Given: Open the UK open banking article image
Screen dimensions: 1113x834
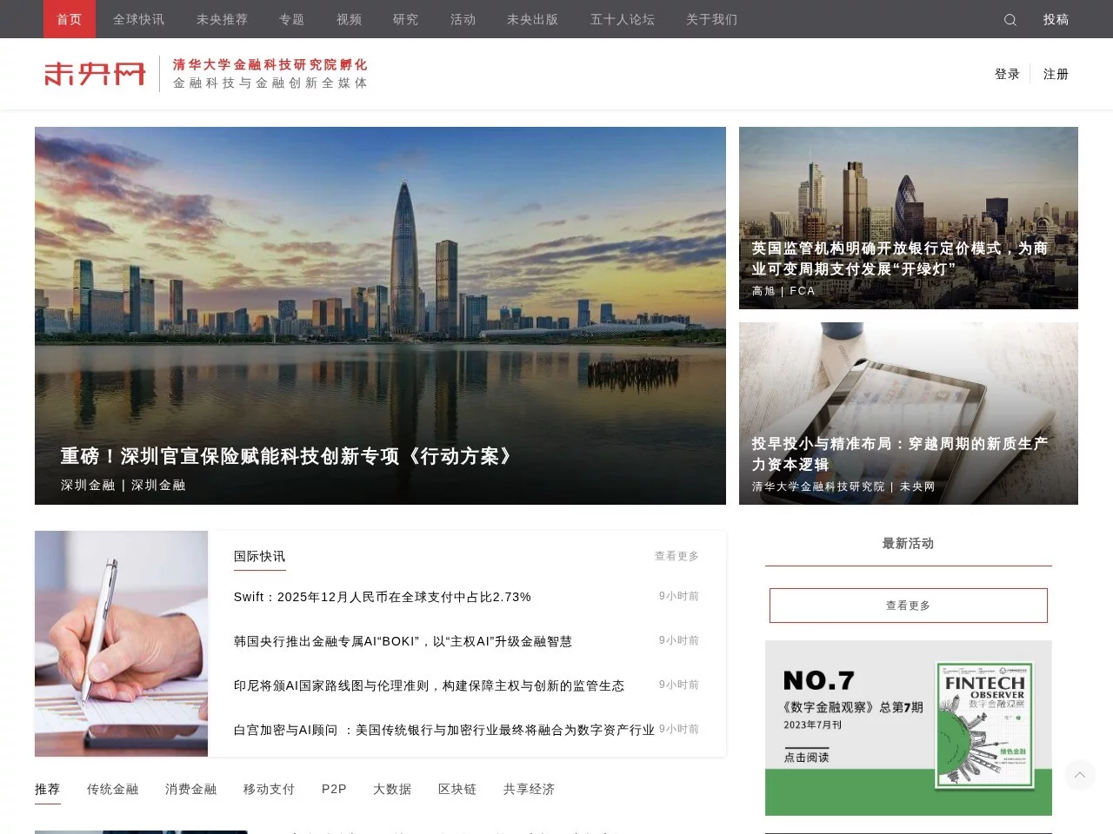Looking at the screenshot, I should pyautogui.click(x=908, y=217).
